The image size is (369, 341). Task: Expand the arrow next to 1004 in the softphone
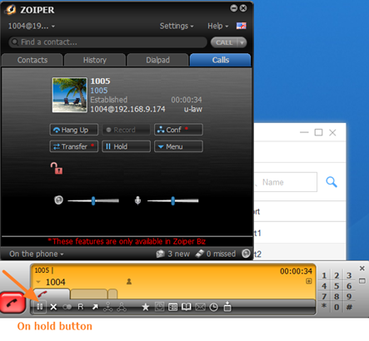pos(38,282)
